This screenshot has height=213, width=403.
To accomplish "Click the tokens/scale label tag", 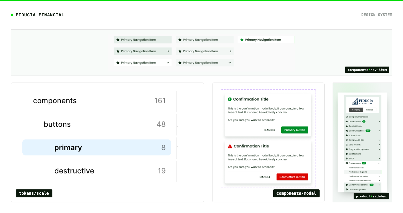I will [x=34, y=193].
